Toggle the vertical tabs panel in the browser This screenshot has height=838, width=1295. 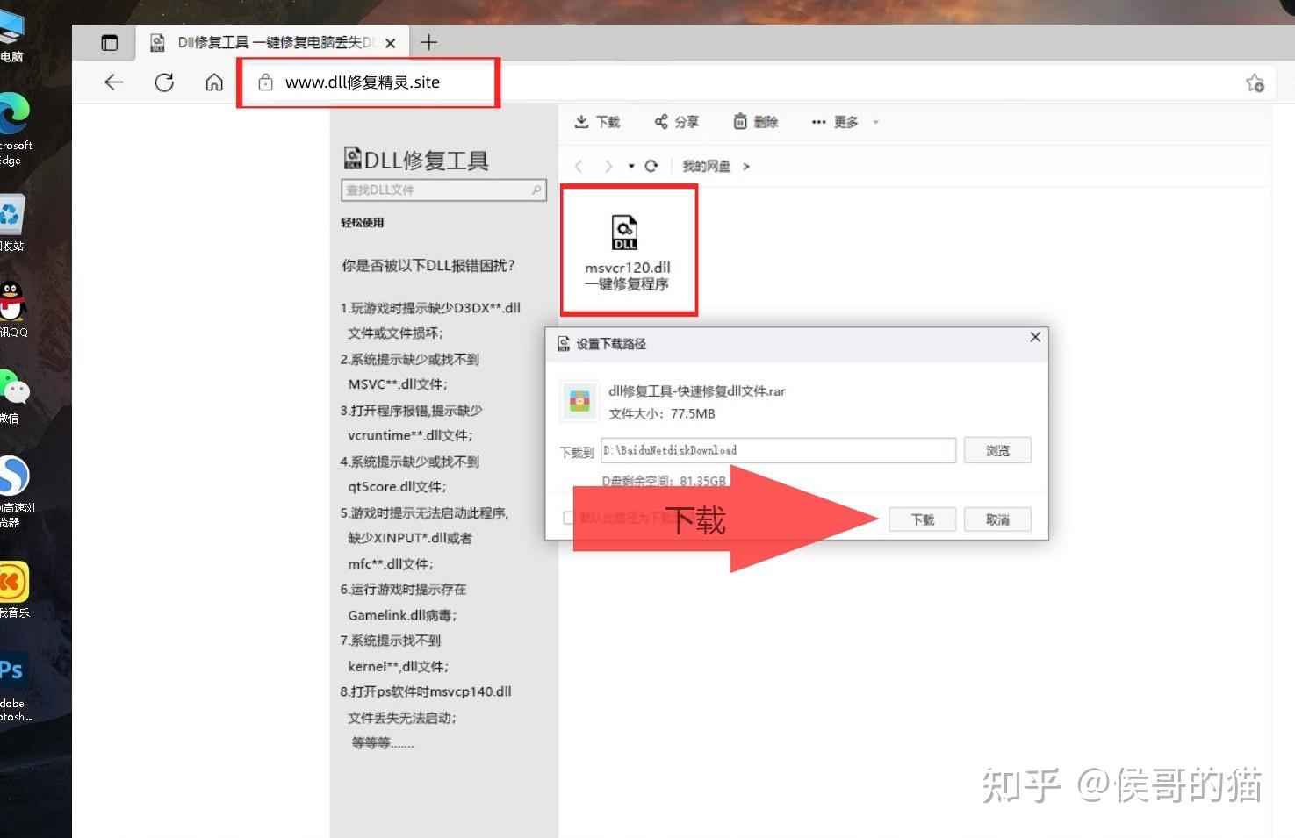[109, 41]
